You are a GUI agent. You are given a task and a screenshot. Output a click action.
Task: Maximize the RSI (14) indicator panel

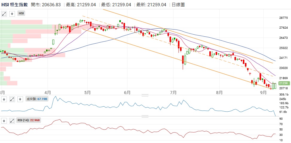[x=12, y=121]
